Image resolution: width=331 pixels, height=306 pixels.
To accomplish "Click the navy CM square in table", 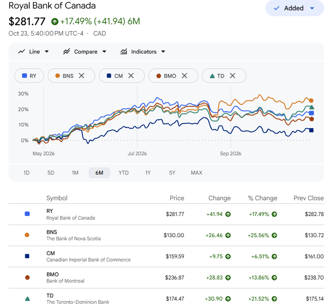I will coord(27,256).
